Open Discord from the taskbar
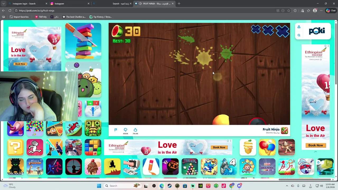The height and width of the screenshot is (190, 338). 239,186
